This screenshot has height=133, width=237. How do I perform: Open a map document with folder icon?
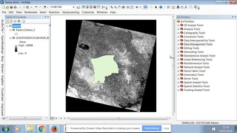pos(7,7)
